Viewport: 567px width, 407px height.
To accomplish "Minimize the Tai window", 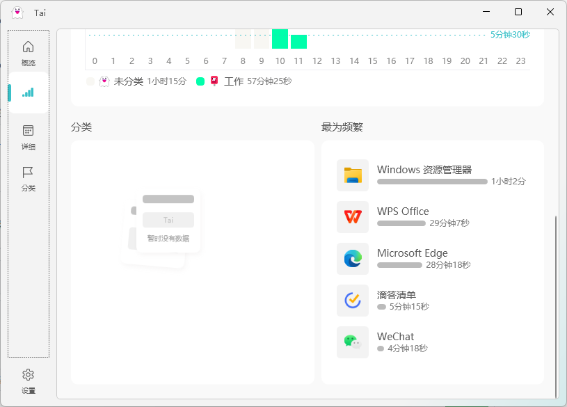I will (x=486, y=12).
